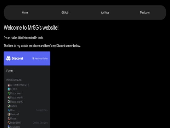Select member name '6g++ (better than 5g++)'
This screenshot has width=170, height=128.
pos(20,85)
